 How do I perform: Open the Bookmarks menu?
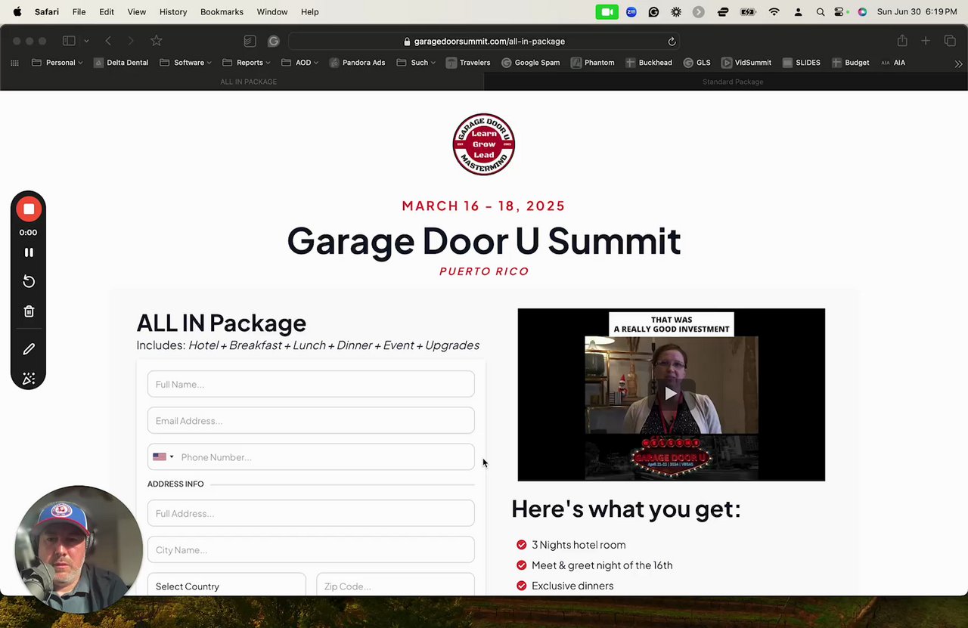(x=222, y=12)
